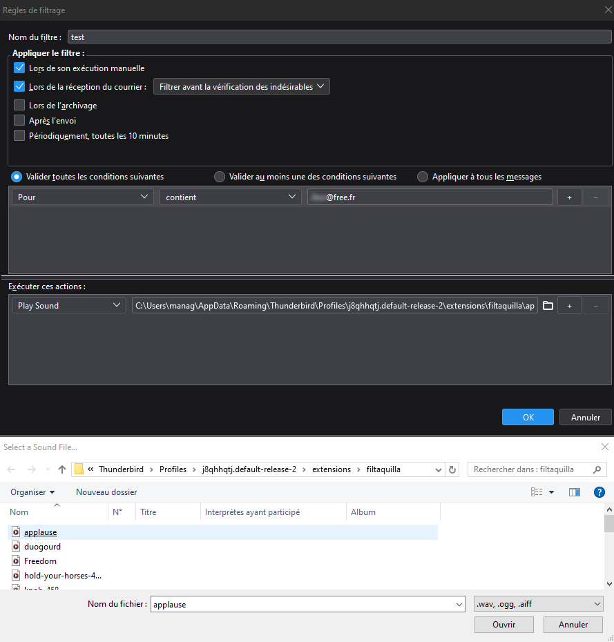
Task: Change the view layout icon
Action: pos(537,492)
